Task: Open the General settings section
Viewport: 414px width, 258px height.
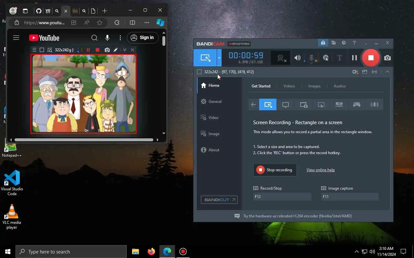Action: pyautogui.click(x=219, y=102)
